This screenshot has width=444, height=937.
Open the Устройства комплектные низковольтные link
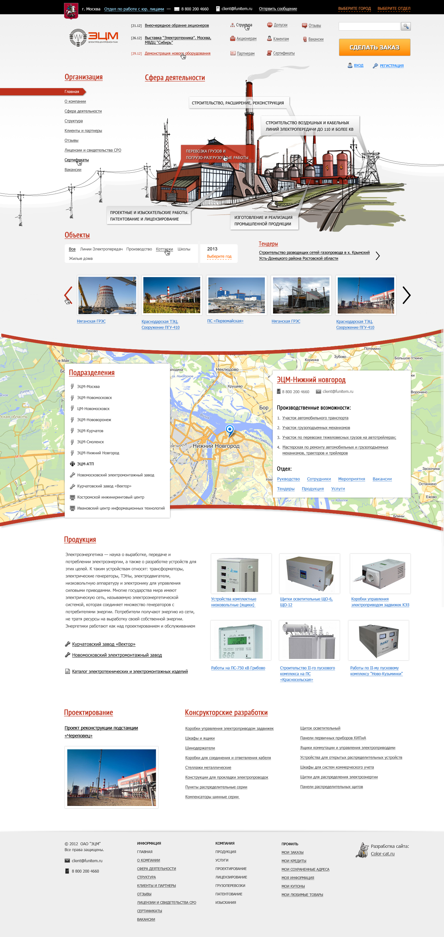coord(233,602)
